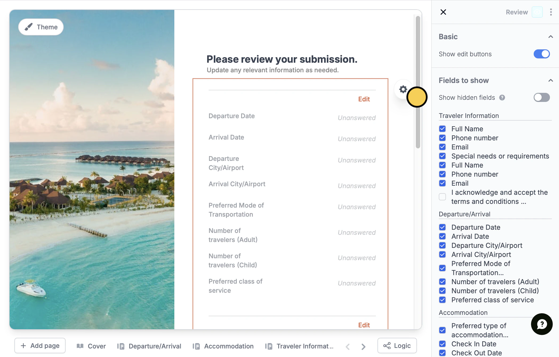Uncheck Special needs or requirements checkbox
559x357 pixels.
[442, 156]
